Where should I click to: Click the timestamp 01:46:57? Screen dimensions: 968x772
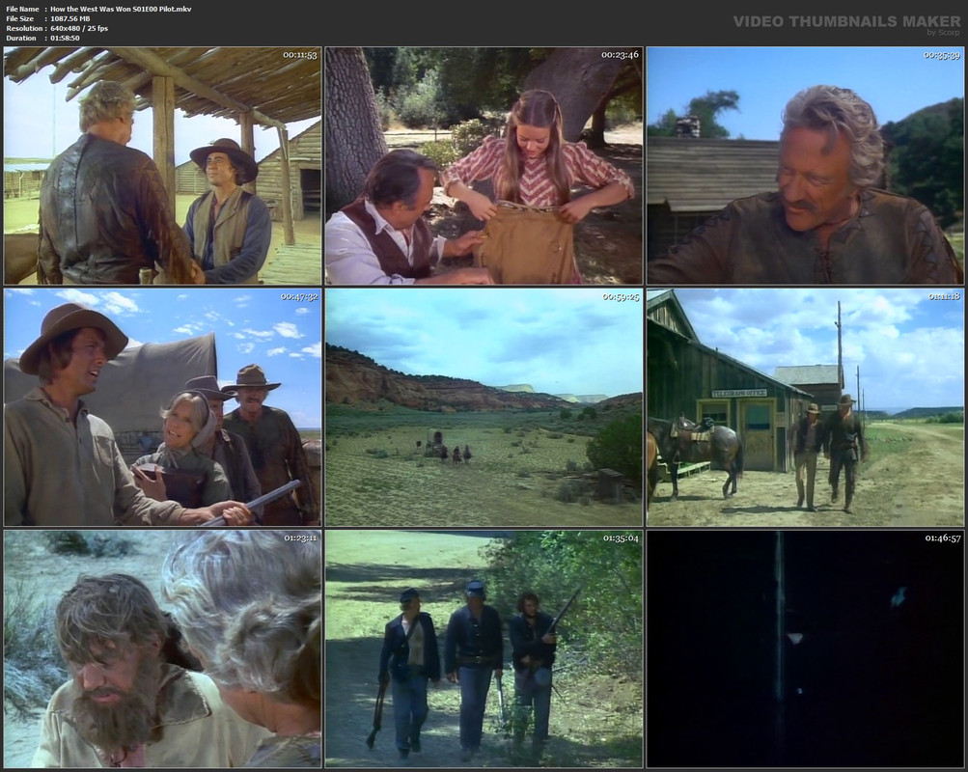point(942,538)
